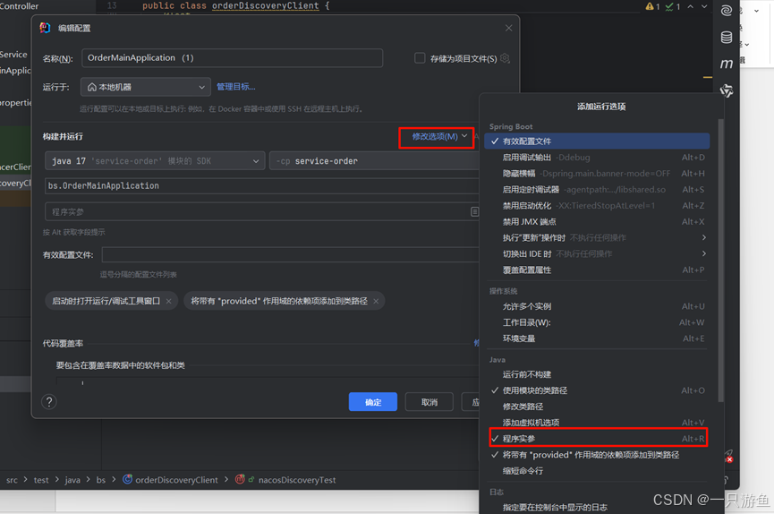
Task: Expand the 切换出 IDE 时 submenu
Action: 597,253
